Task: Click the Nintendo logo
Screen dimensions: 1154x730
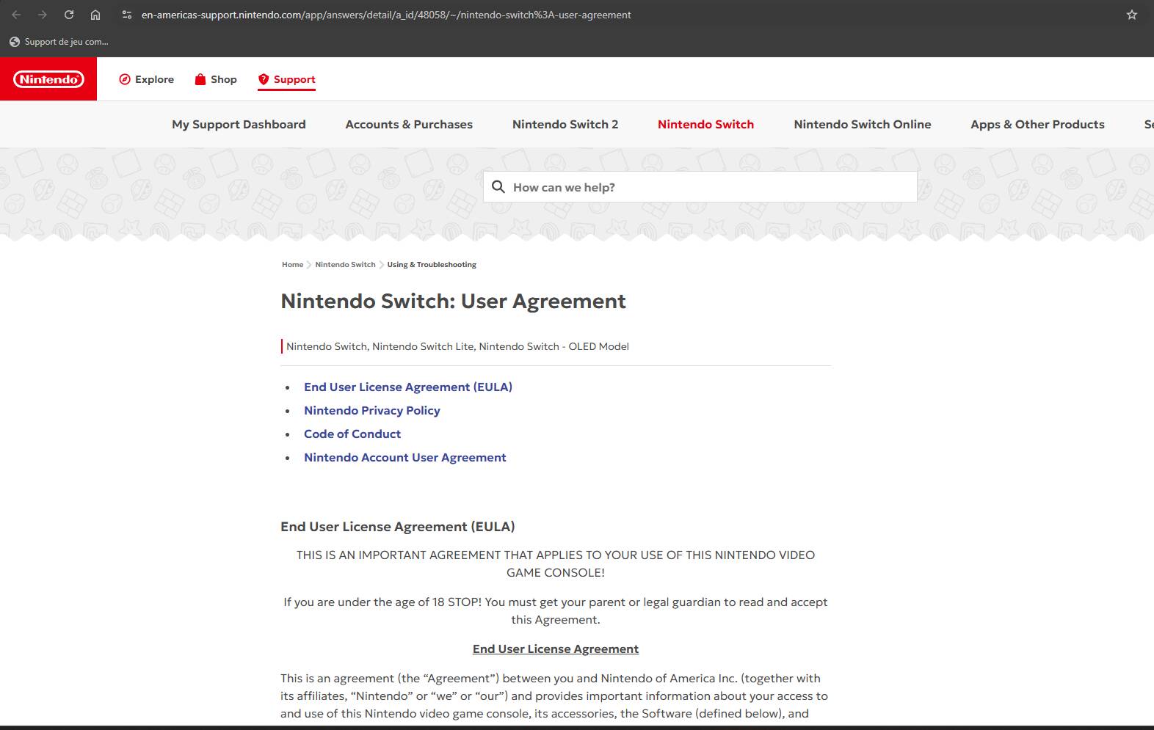Action: click(x=48, y=79)
